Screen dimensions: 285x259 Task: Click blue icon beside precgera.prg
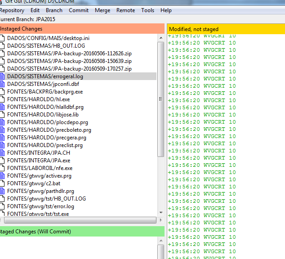(x=2, y=138)
